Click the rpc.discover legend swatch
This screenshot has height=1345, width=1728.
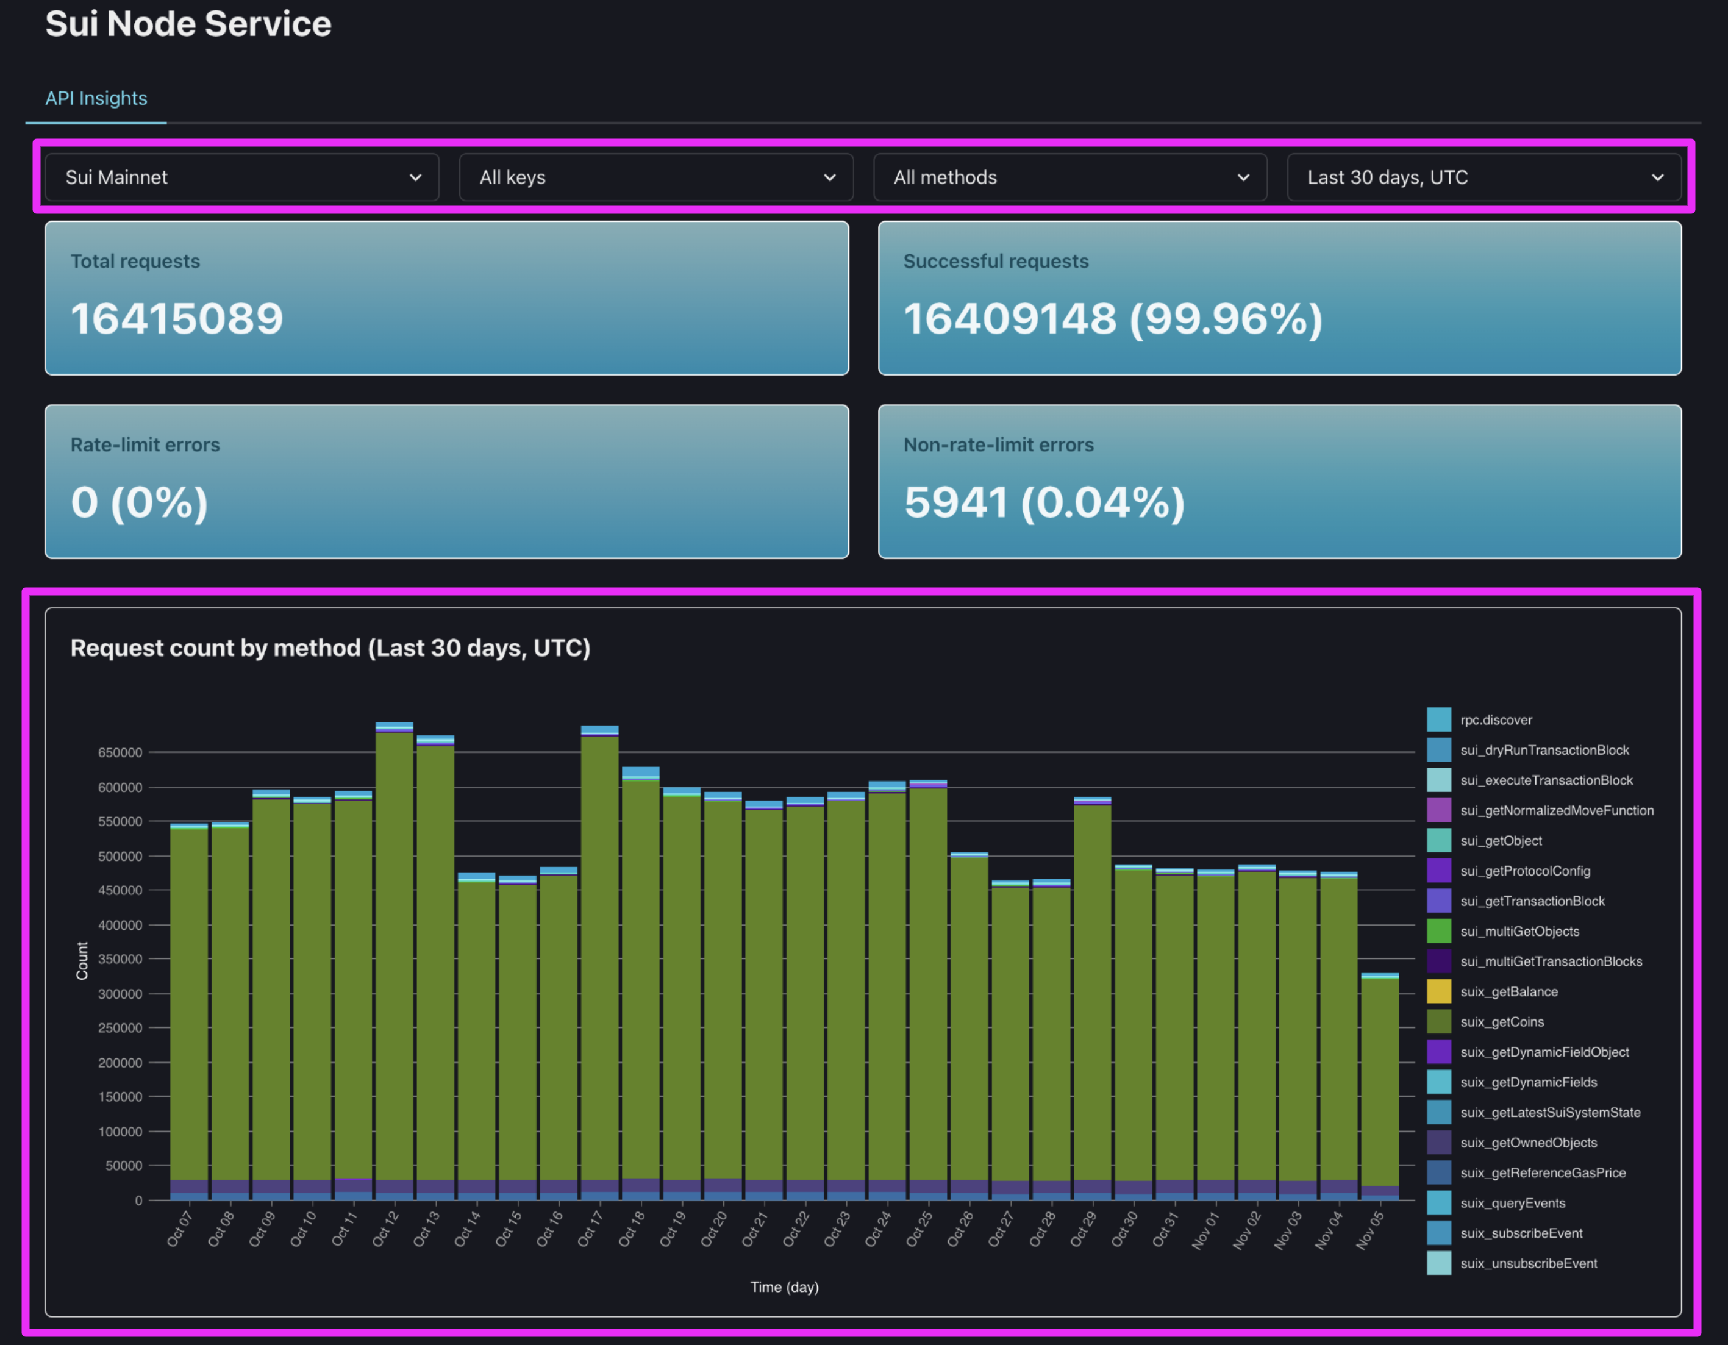click(1438, 720)
